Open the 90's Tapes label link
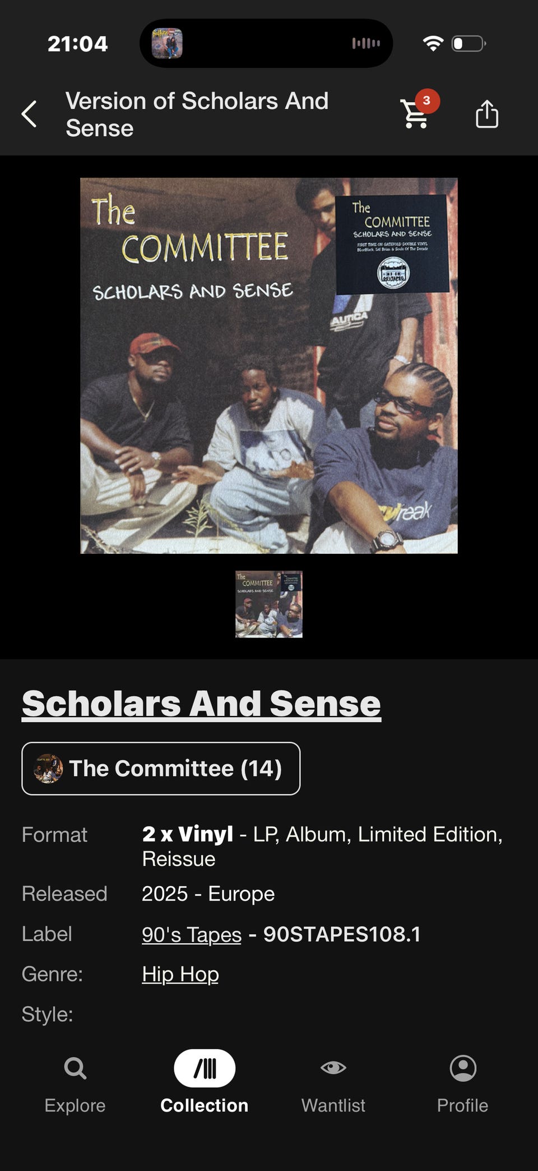Viewport: 538px width, 1171px height. pos(192,934)
